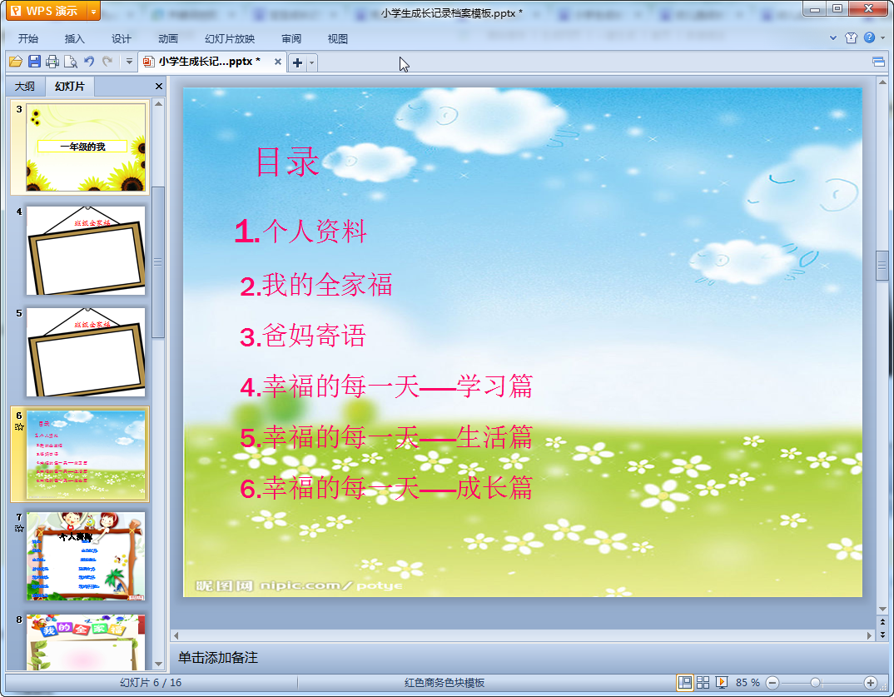The height and width of the screenshot is (697, 894).
Task: Open Print Preview icon
Action: [x=70, y=62]
